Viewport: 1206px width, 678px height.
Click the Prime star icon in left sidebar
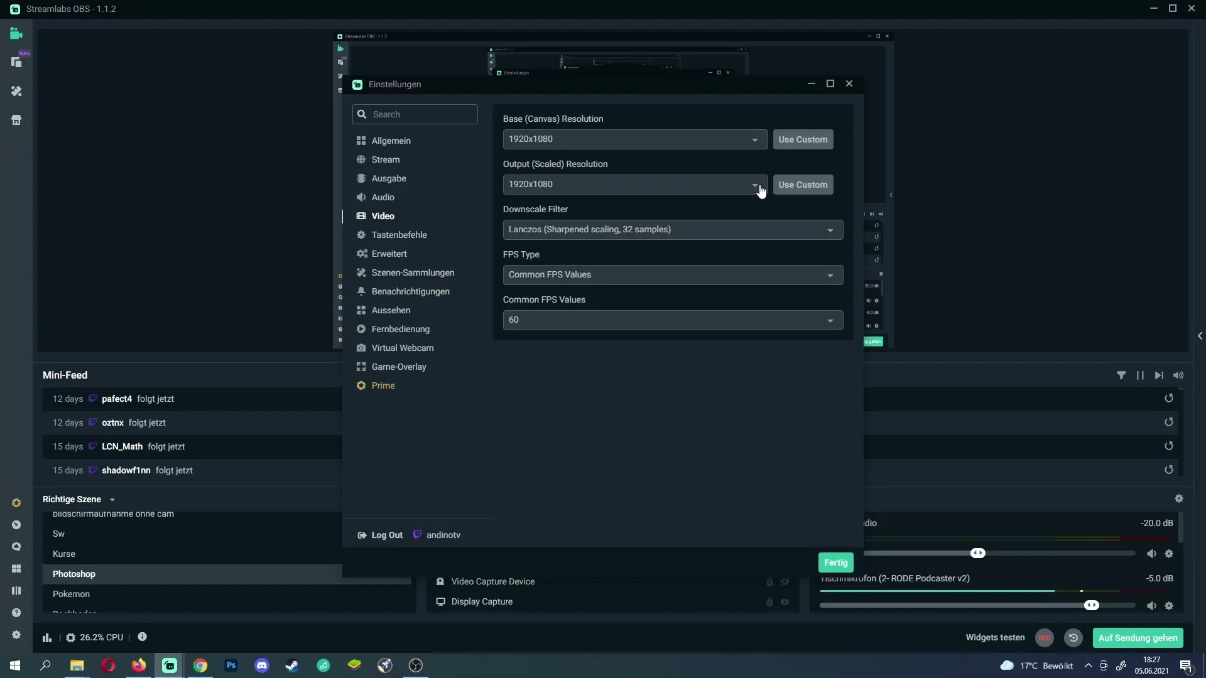[16, 503]
